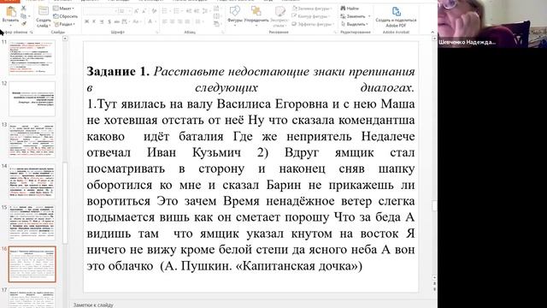Click the Clear All Formatting icon
This screenshot has height=308, width=547.
154,11
